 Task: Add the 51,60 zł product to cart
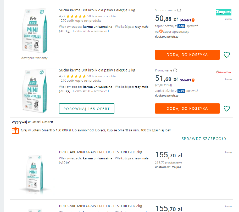187,108
